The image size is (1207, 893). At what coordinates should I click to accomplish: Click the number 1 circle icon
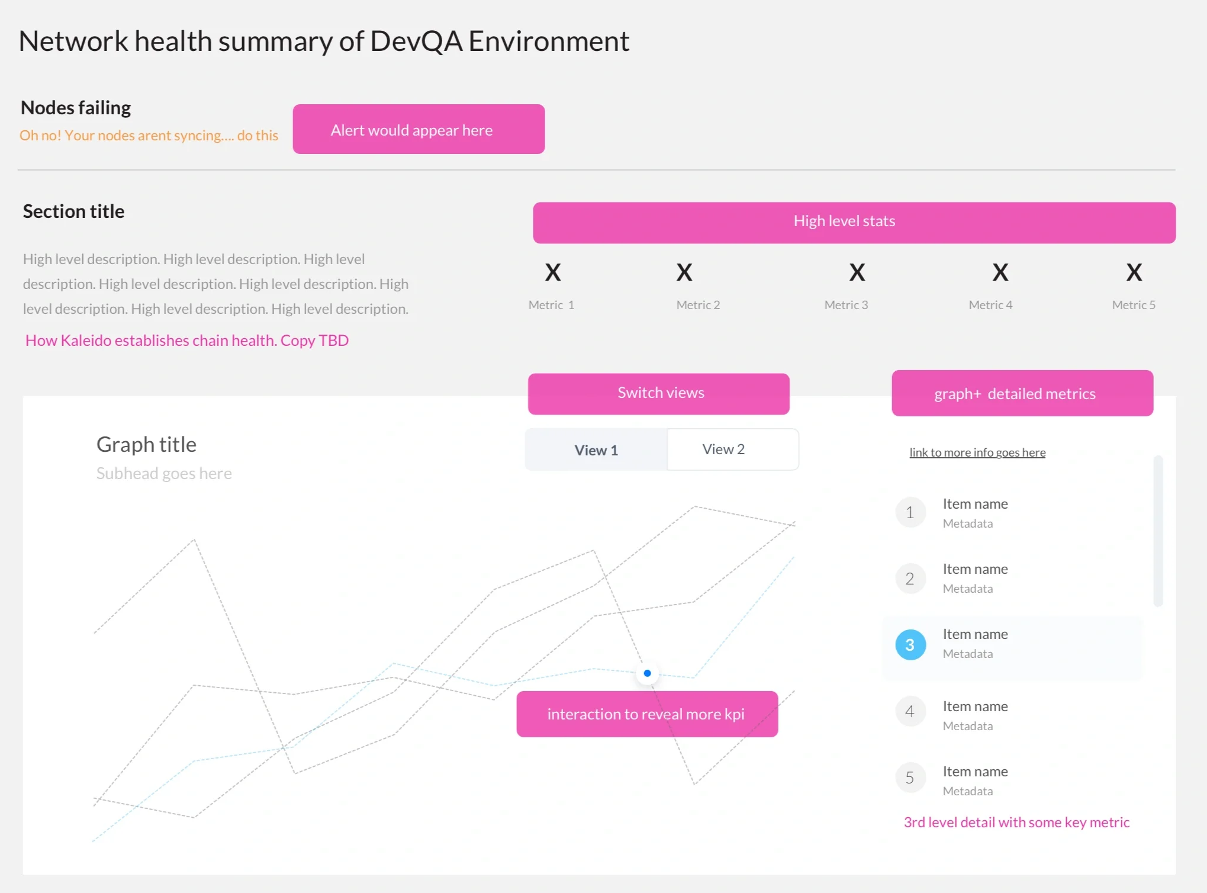pos(910,513)
